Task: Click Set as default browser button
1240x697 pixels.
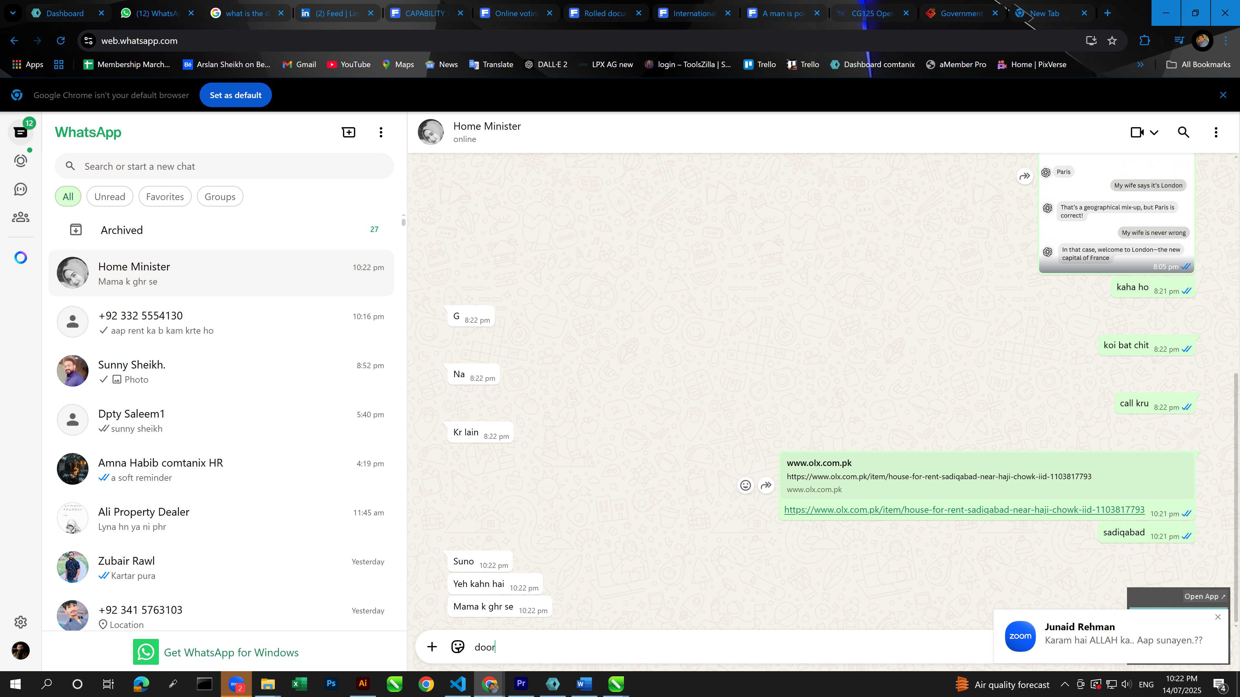Action: click(235, 95)
